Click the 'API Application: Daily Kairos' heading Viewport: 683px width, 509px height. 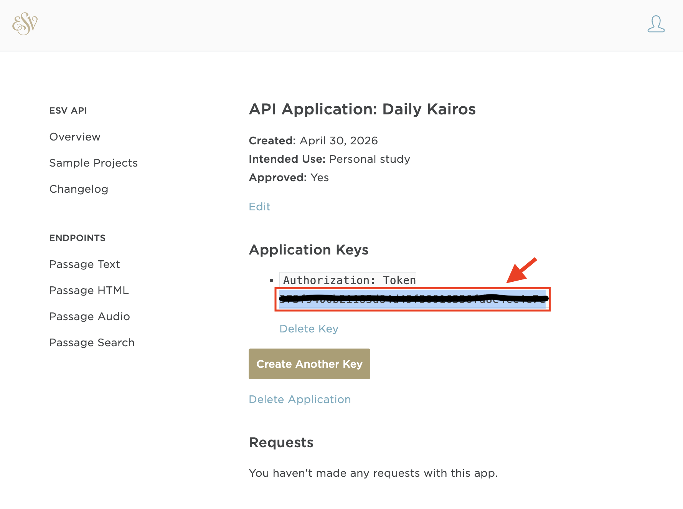[x=362, y=109]
